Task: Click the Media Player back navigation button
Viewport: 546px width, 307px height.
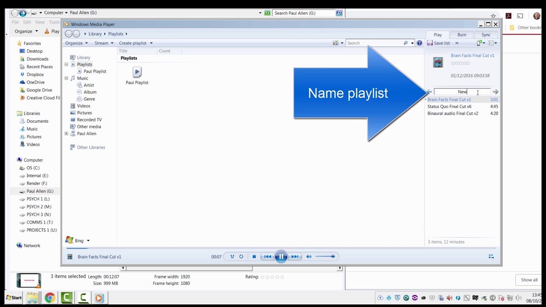Action: point(68,34)
